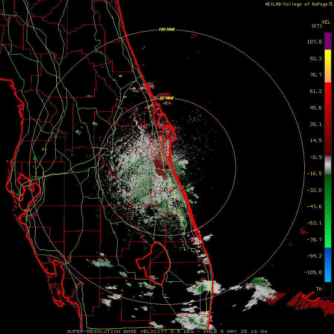334x334 pixels.
Task: Select the 92.3 velocity scale value
Action: [x=316, y=58]
